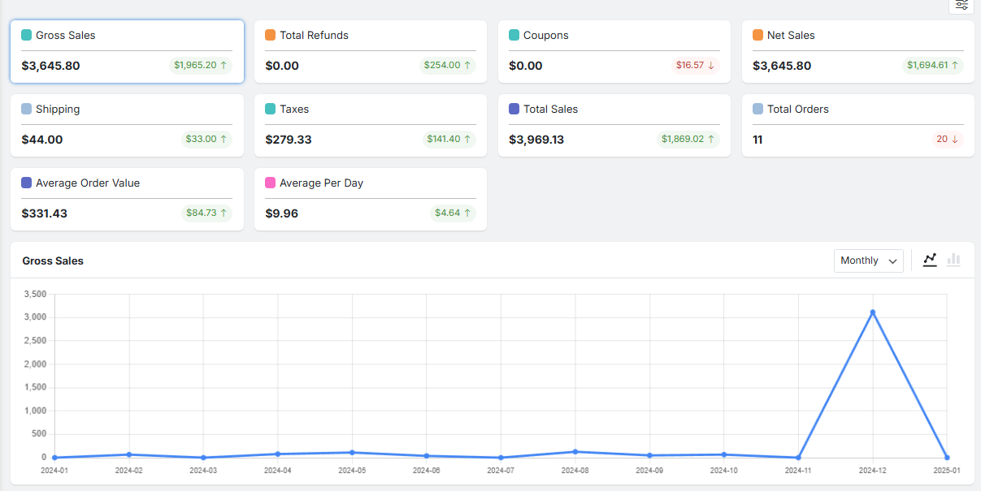The image size is (981, 491).
Task: Select the Total Refunds card
Action: (x=371, y=51)
